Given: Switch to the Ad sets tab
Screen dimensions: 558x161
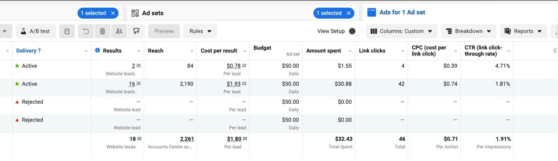Looking at the screenshot, I should pyautogui.click(x=147, y=13).
